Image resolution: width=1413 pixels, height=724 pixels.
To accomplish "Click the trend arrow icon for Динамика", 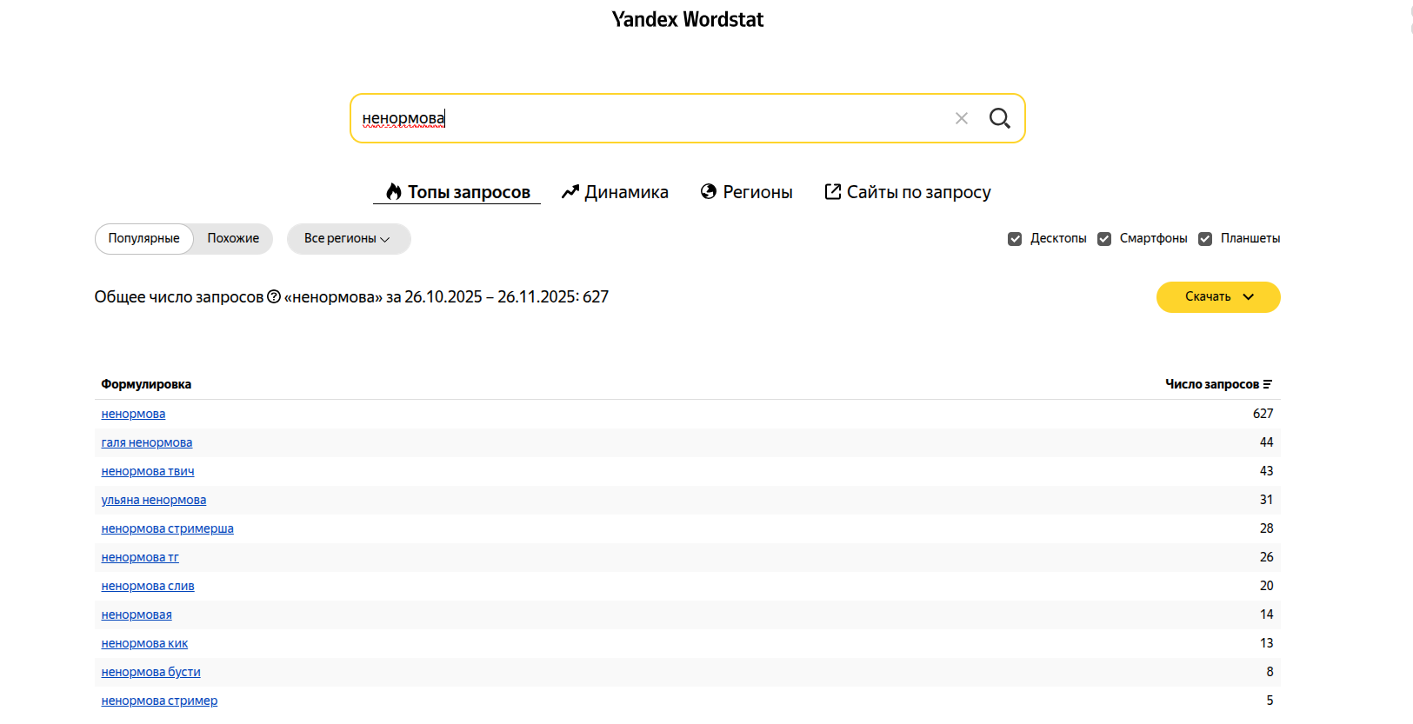I will 570,192.
